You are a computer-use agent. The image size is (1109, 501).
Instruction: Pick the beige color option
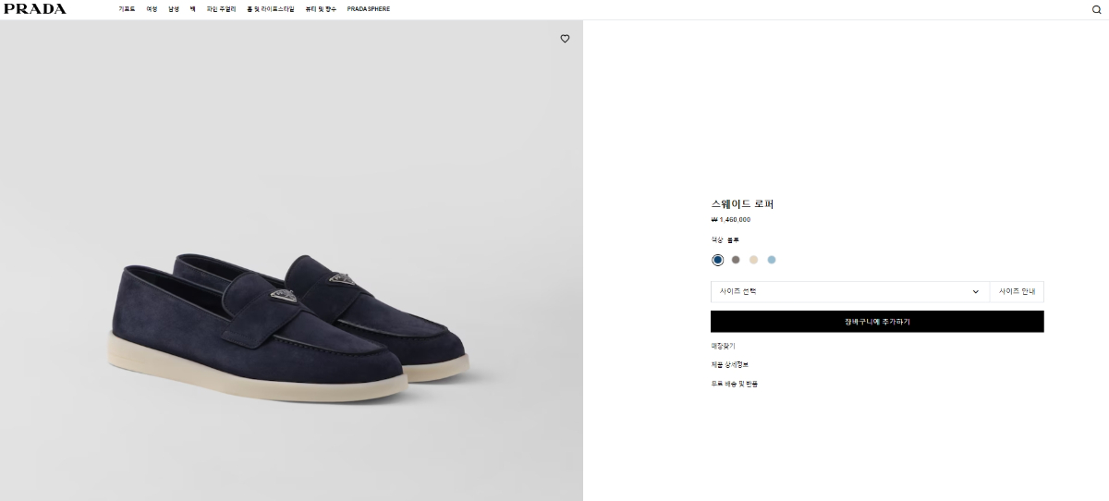[x=753, y=260]
